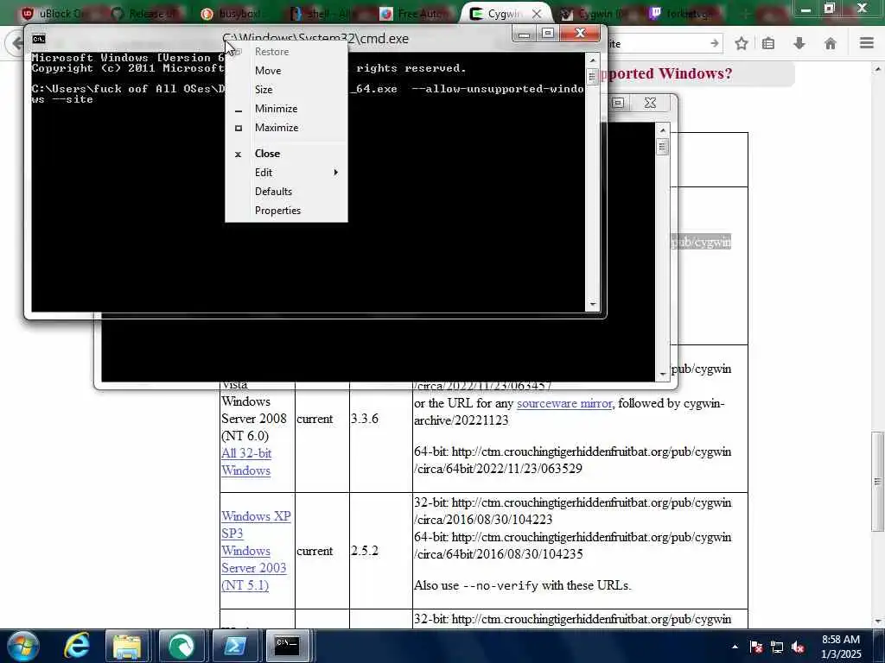The image size is (885, 663).
Task: Open the 'All 32-bit Windows' link
Action: pos(246,462)
